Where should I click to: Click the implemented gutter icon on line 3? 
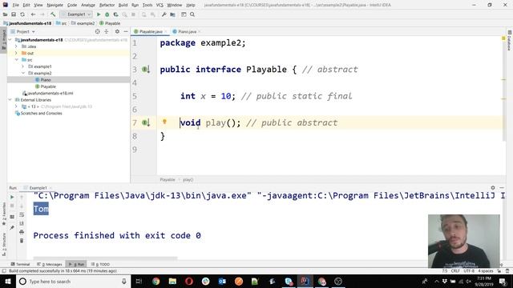point(146,70)
